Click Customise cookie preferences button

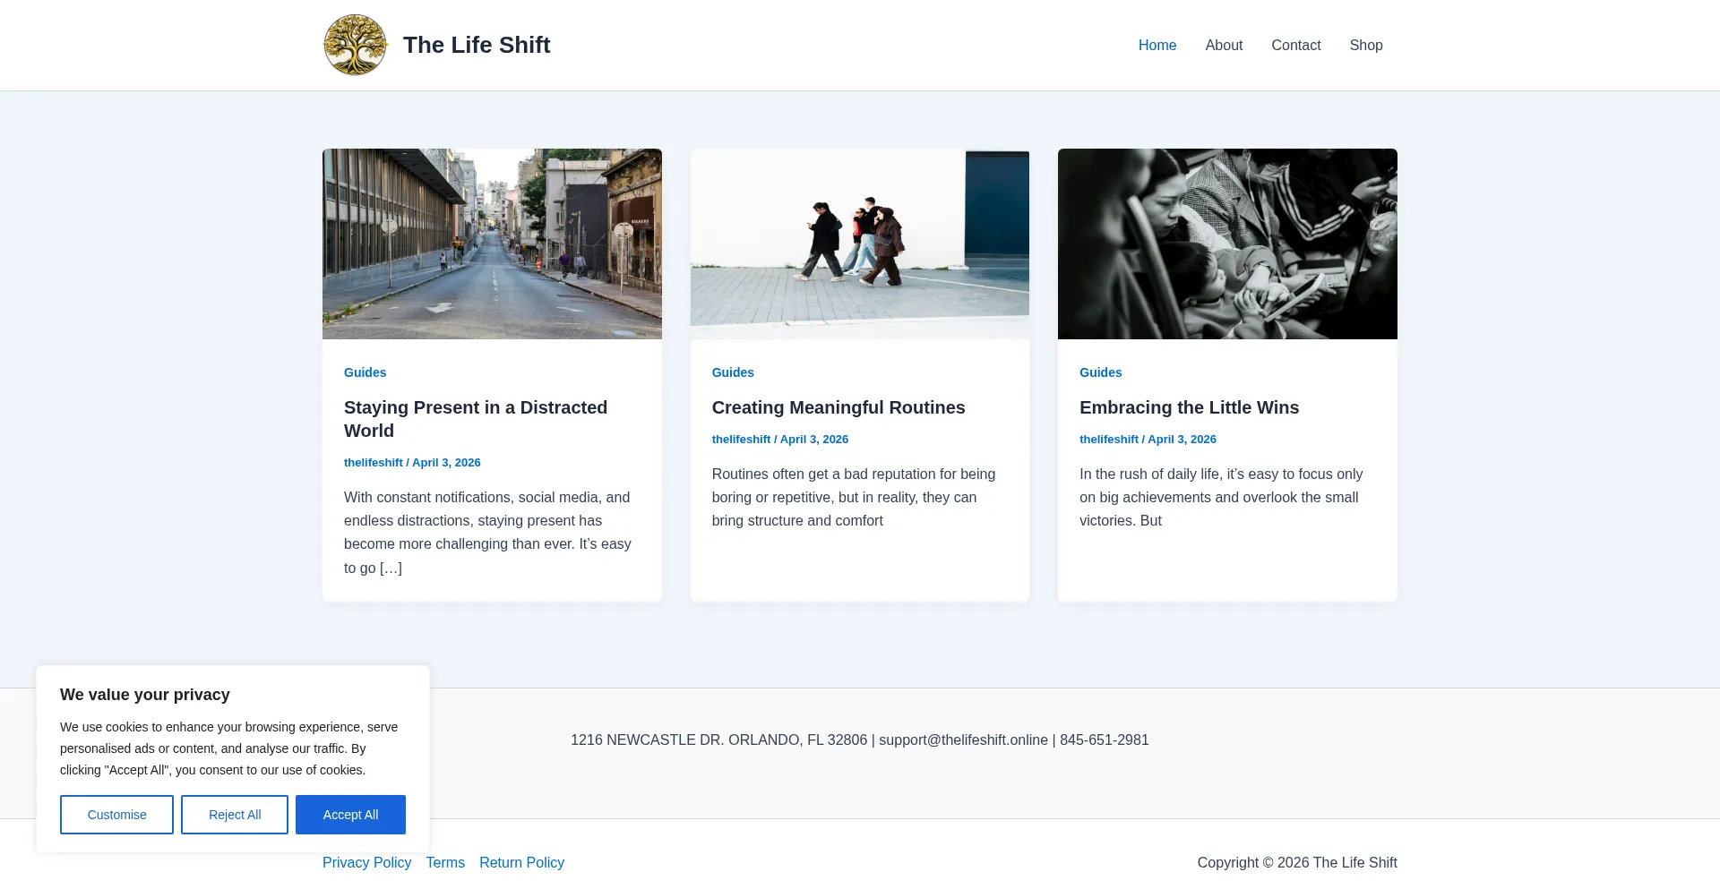116,815
